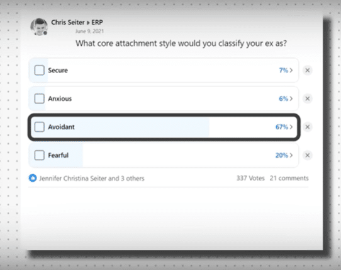Remove the Avoidant poll option
Viewport: 341px width, 270px height.
307,127
